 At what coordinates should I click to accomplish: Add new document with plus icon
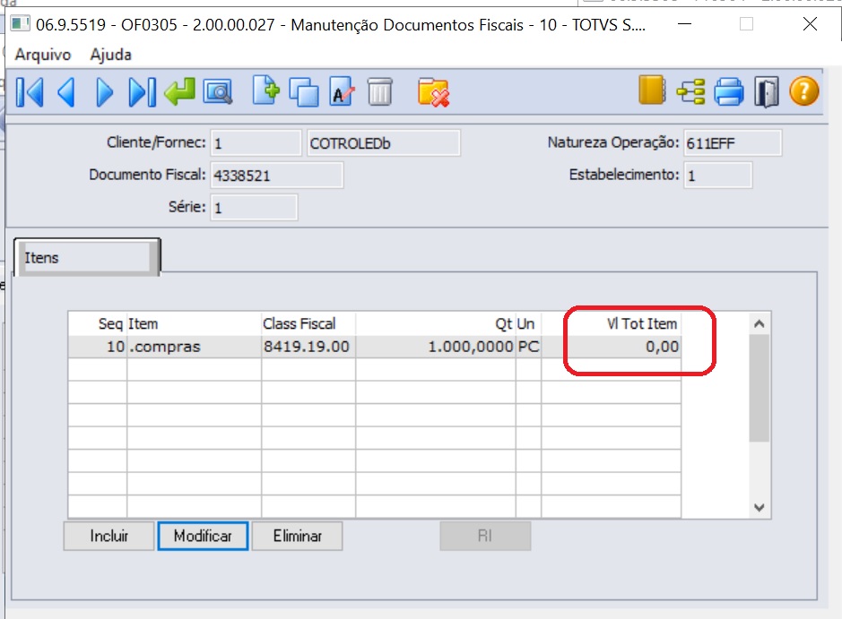coord(265,90)
